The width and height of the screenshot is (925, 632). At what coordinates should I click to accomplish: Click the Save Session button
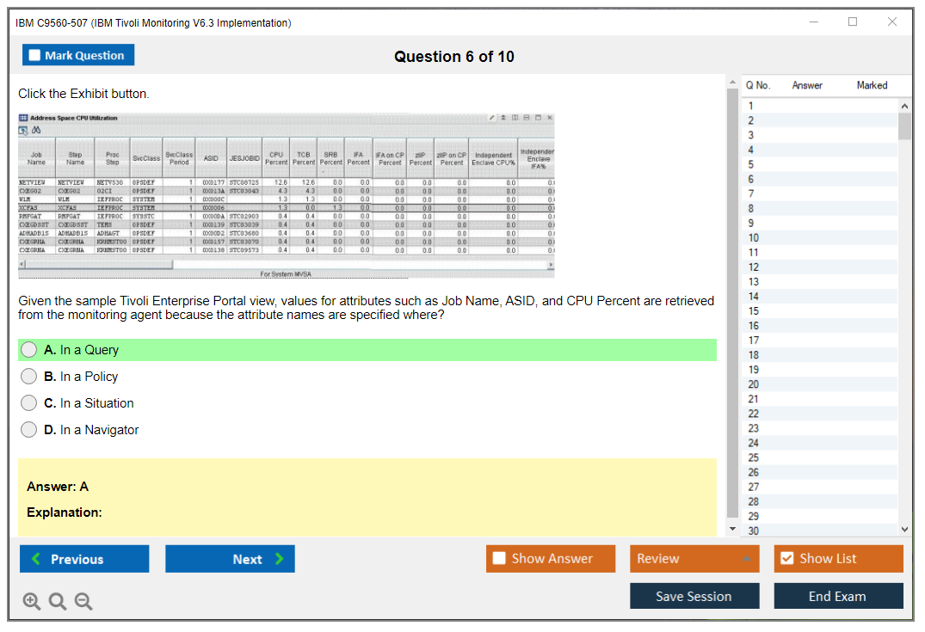pos(694,596)
